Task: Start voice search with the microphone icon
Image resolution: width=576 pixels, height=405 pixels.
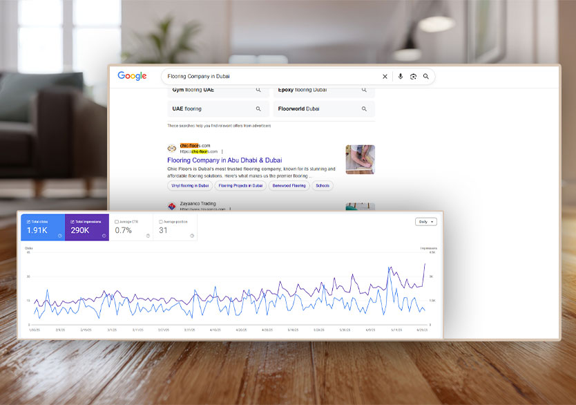Action: (401, 77)
